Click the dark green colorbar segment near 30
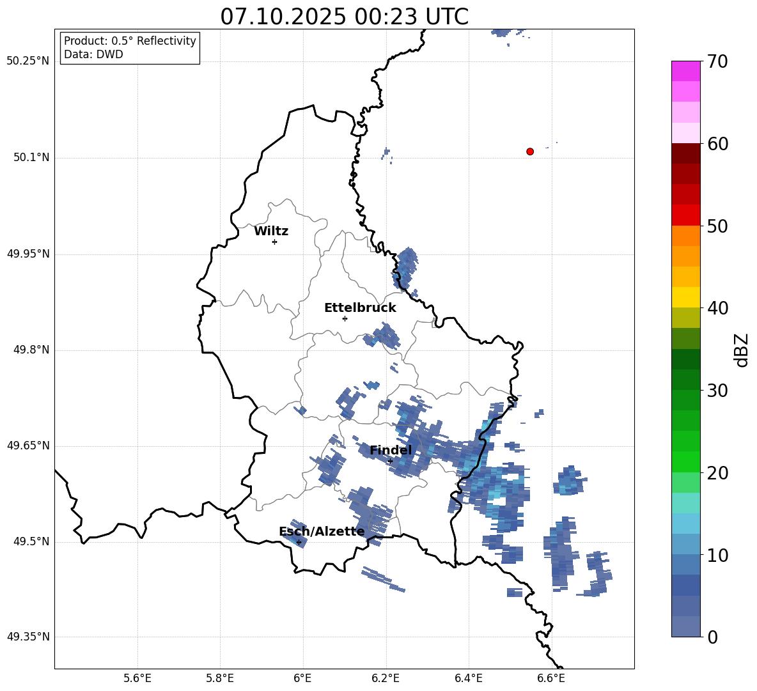The width and height of the screenshot is (757, 691). [686, 379]
